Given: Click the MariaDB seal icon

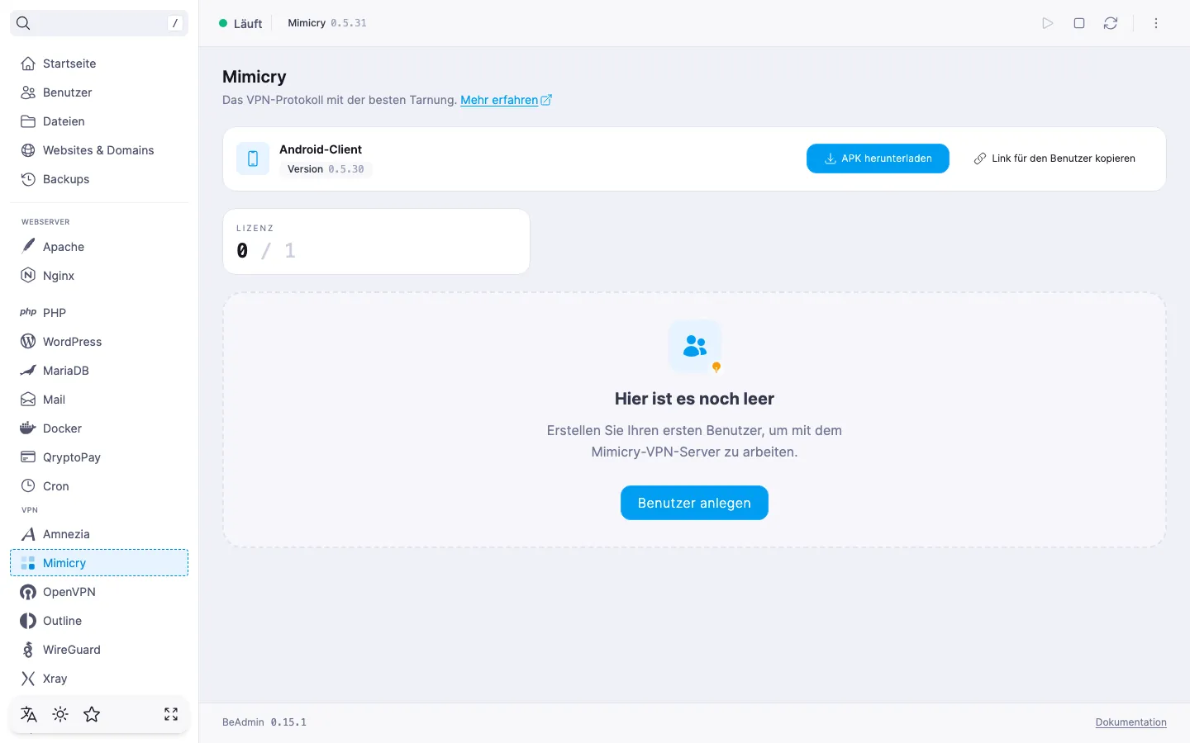Looking at the screenshot, I should pyautogui.click(x=28, y=371).
